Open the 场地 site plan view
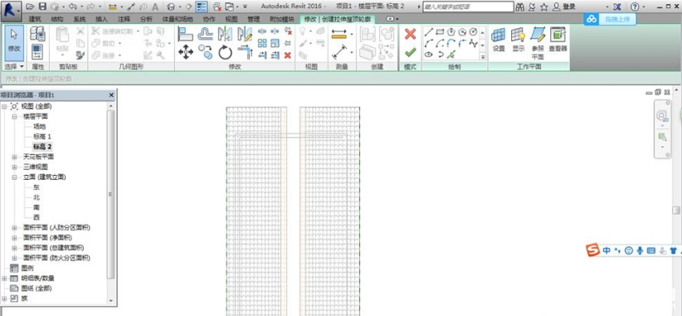The image size is (682, 316). pos(39,127)
